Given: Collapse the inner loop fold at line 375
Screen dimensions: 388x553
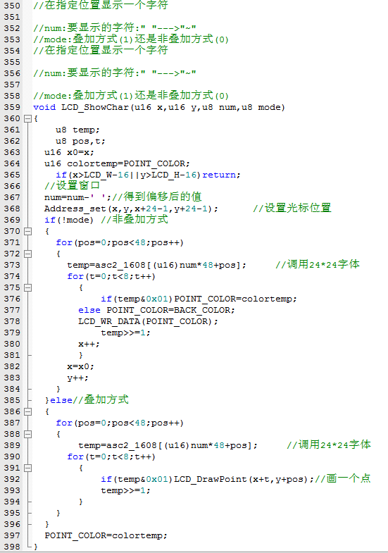Looking at the screenshot, I should click(x=27, y=288).
